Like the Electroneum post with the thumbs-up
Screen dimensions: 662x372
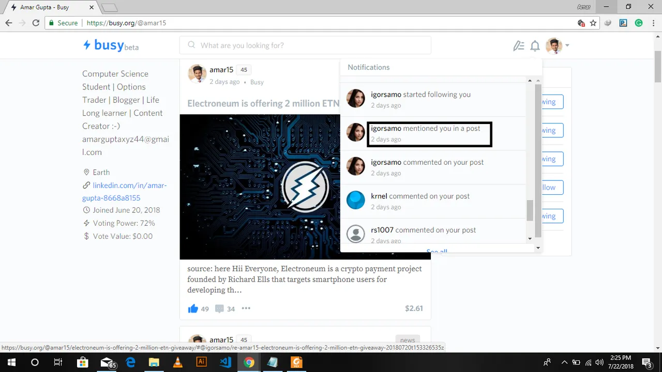[193, 308]
